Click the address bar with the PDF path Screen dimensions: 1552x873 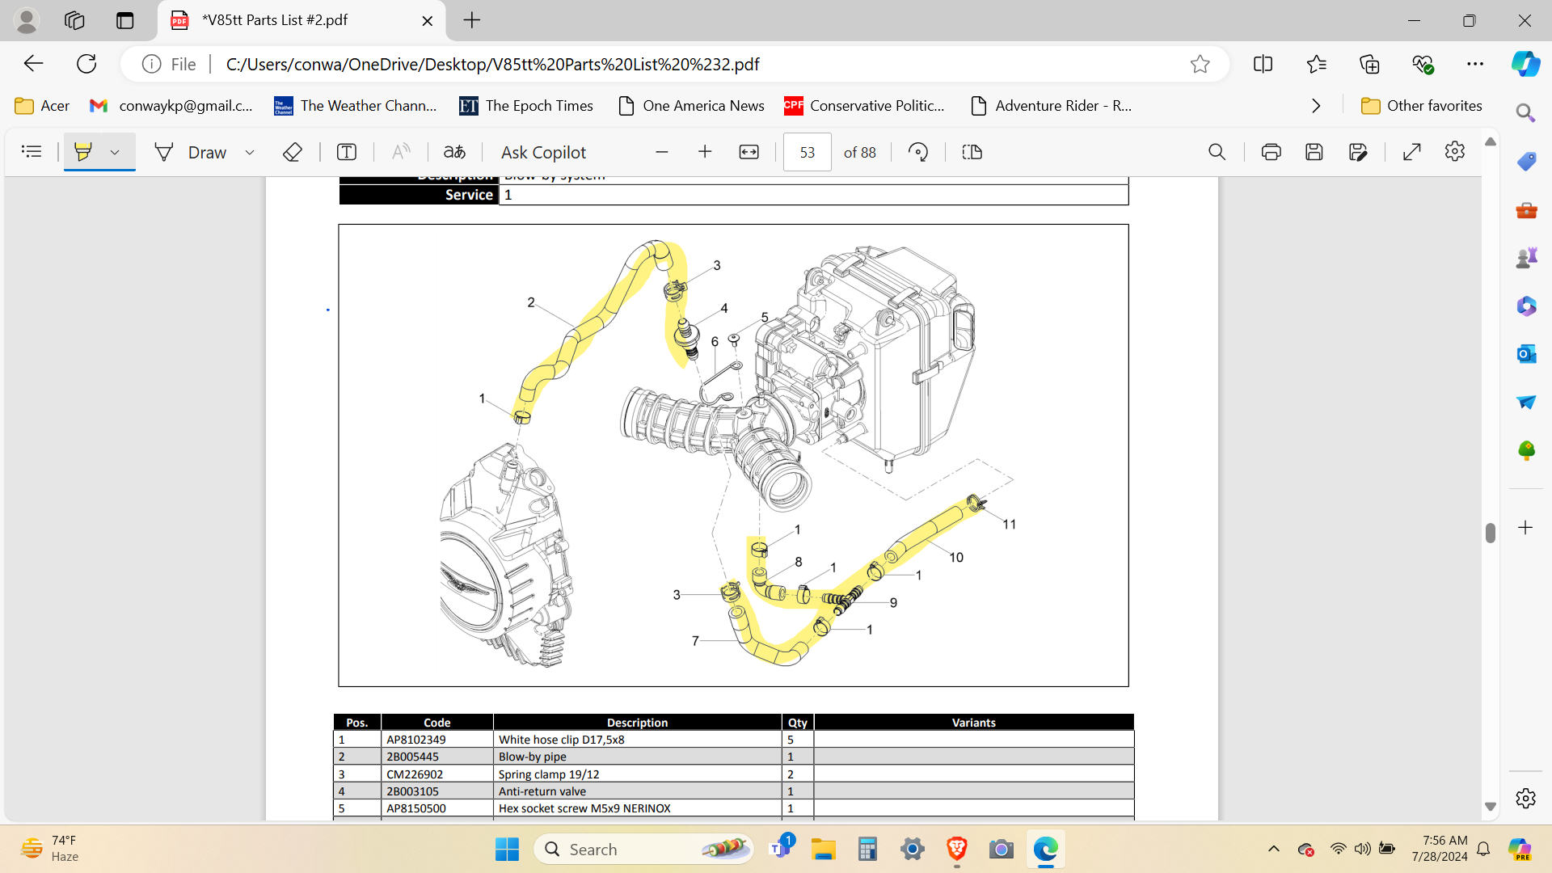coord(675,64)
